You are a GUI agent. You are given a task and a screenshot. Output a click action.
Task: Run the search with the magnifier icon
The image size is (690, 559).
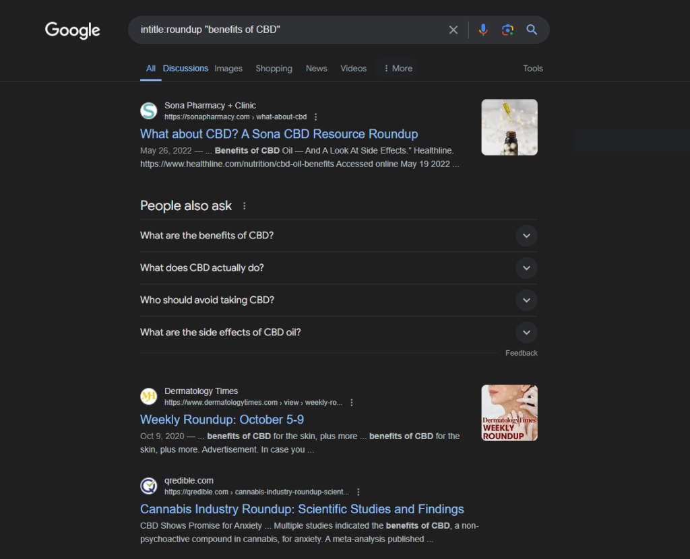click(532, 30)
